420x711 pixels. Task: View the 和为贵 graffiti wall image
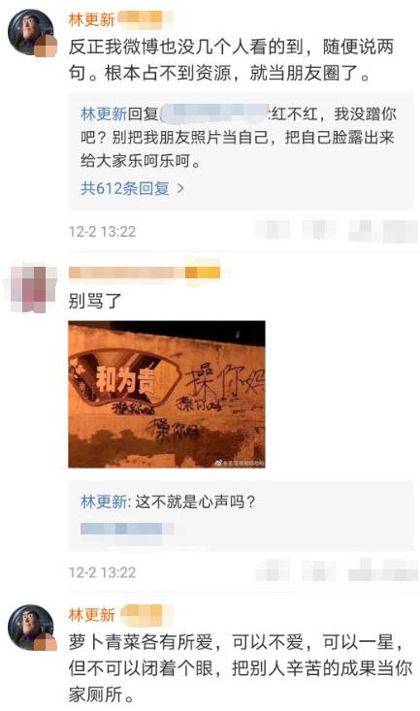[167, 394]
